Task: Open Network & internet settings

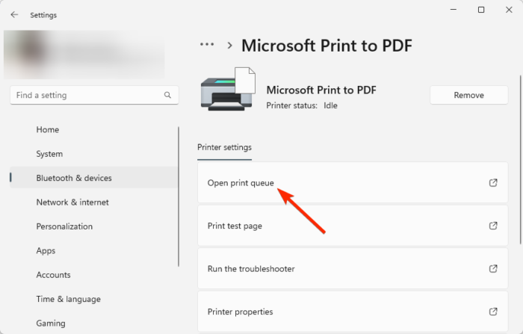Action: coord(72,202)
